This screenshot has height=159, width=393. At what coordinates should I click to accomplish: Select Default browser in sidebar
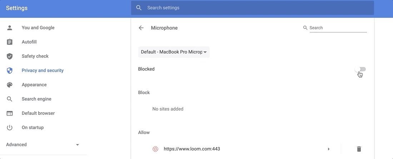click(38, 113)
